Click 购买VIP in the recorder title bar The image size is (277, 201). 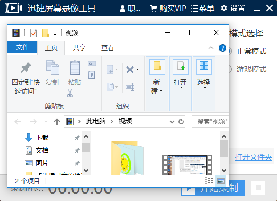pyautogui.click(x=168, y=9)
